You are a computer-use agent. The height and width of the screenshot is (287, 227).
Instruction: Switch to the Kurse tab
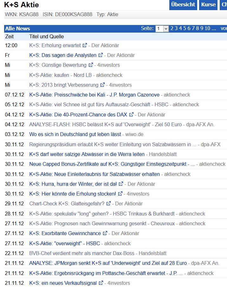point(208,5)
